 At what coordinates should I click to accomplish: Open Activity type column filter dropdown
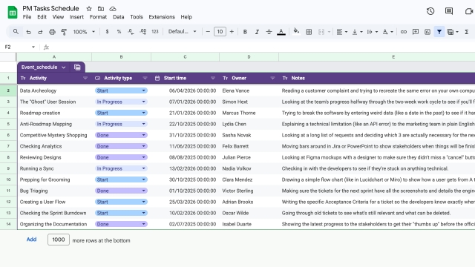click(x=145, y=78)
